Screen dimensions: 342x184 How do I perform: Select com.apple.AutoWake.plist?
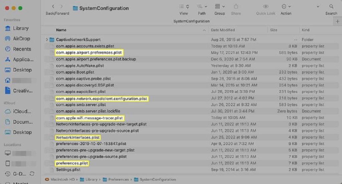pyautogui.click(x=80, y=66)
